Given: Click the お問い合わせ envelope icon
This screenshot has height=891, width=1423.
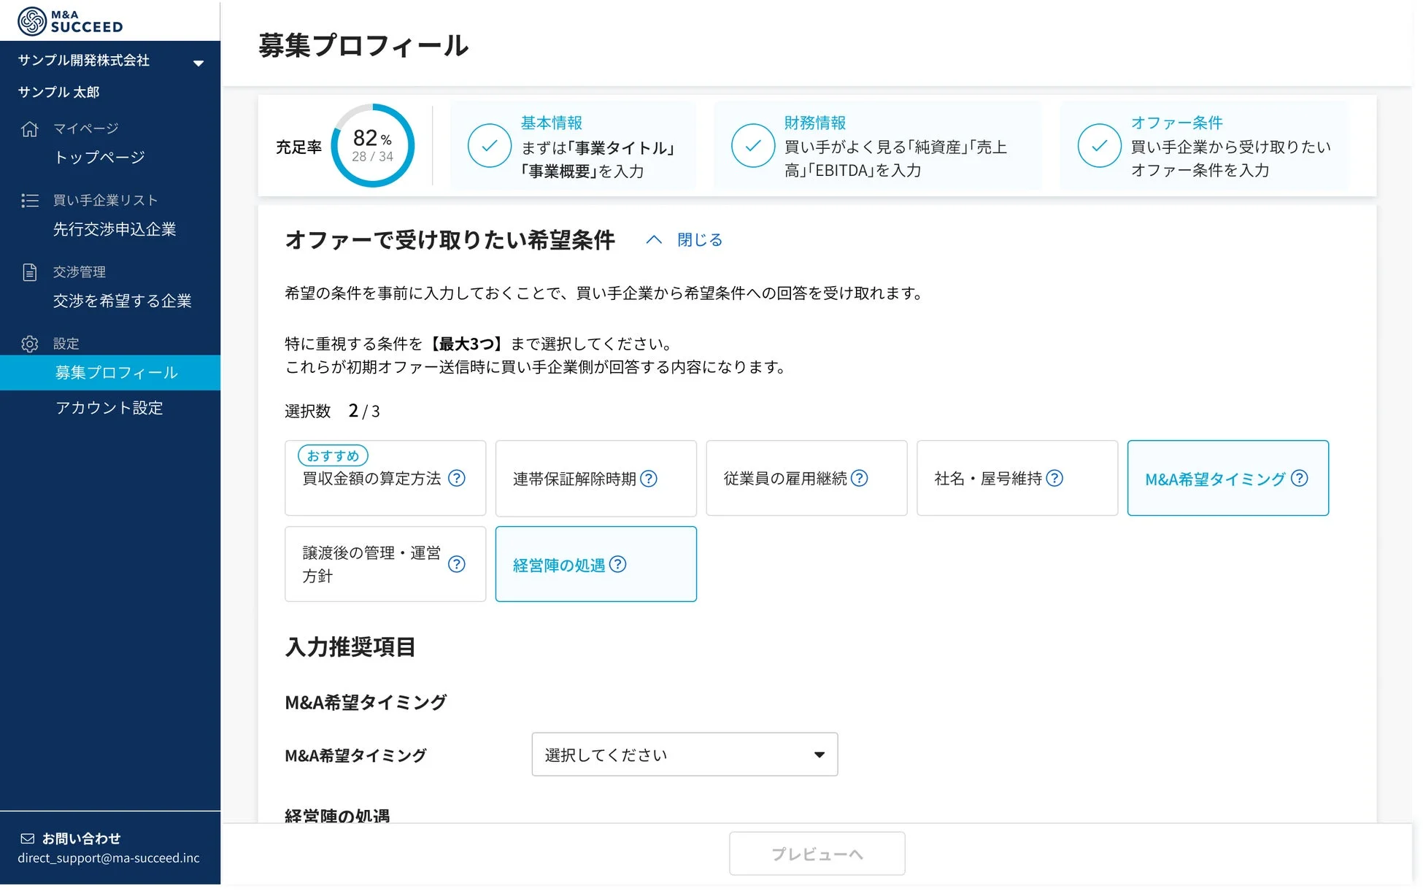Looking at the screenshot, I should (28, 838).
